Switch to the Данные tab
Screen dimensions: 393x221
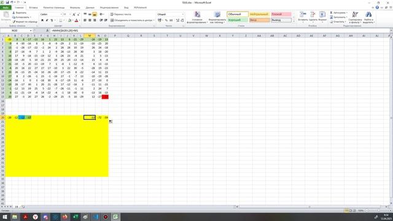point(90,8)
